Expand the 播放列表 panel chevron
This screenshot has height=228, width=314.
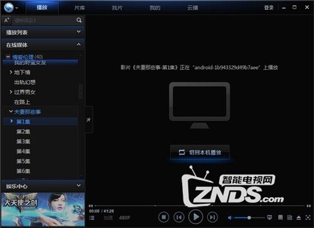tap(78, 31)
